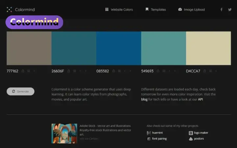Click hex code 777162 text
The height and width of the screenshot is (148, 237).
pyautogui.click(x=13, y=71)
